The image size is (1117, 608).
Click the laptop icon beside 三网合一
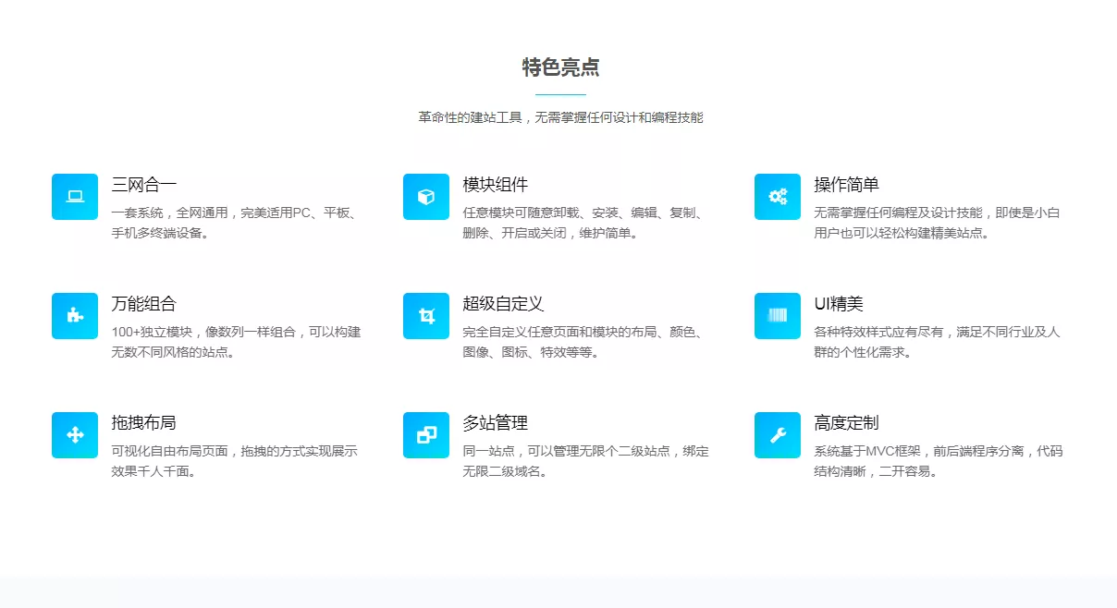(x=75, y=197)
